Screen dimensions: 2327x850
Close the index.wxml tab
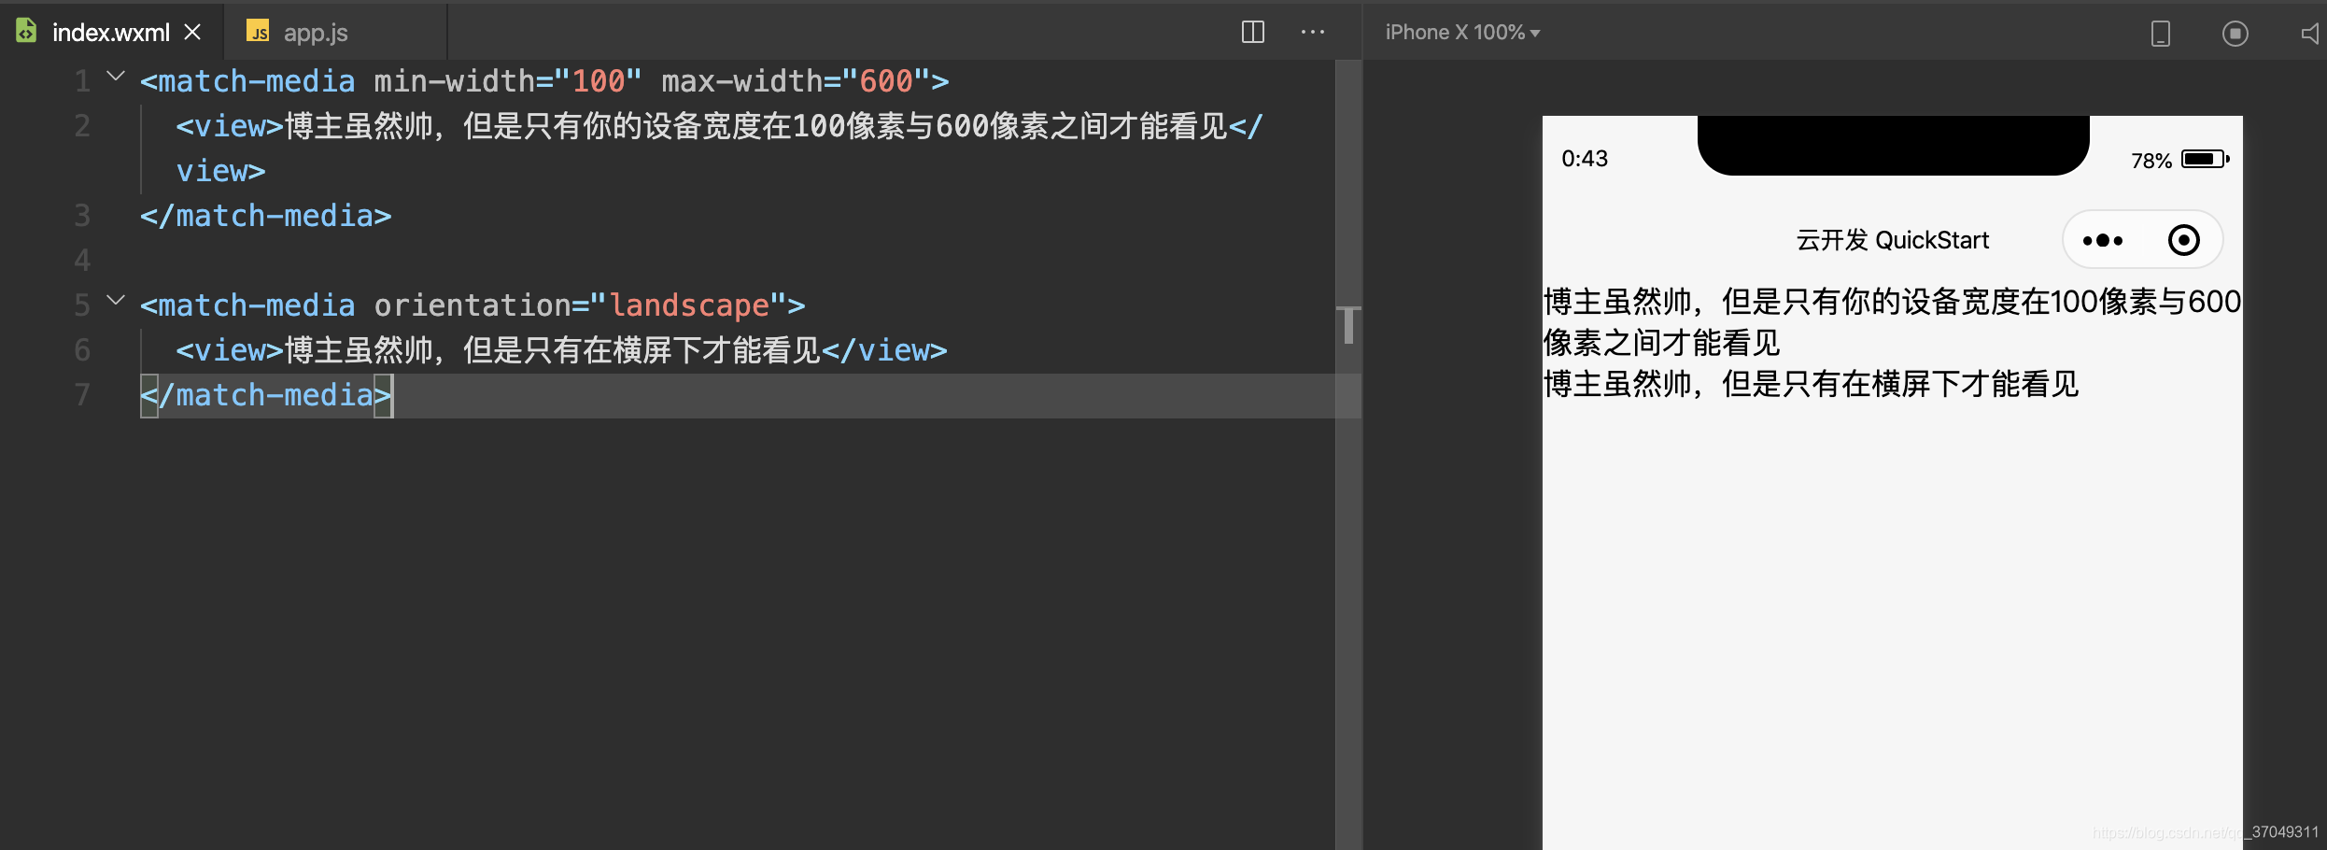[192, 33]
